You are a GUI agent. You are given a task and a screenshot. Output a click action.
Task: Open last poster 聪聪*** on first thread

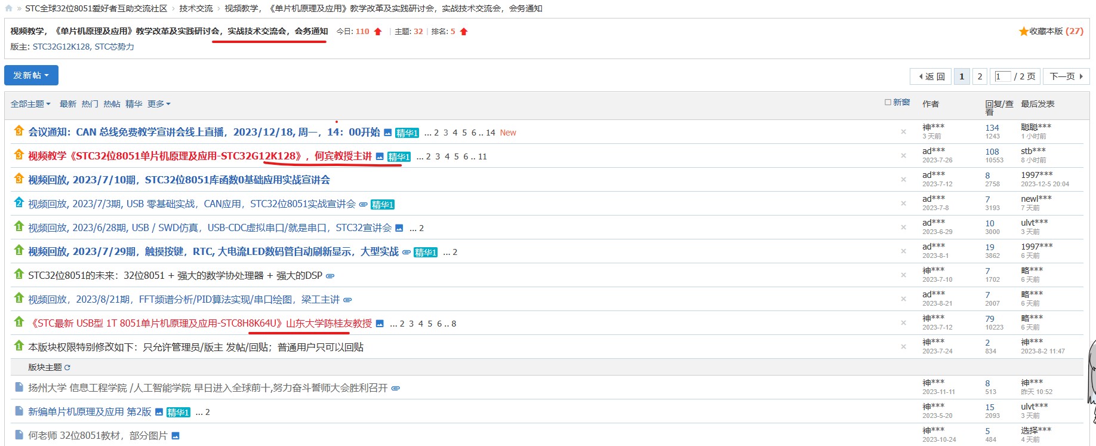1036,127
